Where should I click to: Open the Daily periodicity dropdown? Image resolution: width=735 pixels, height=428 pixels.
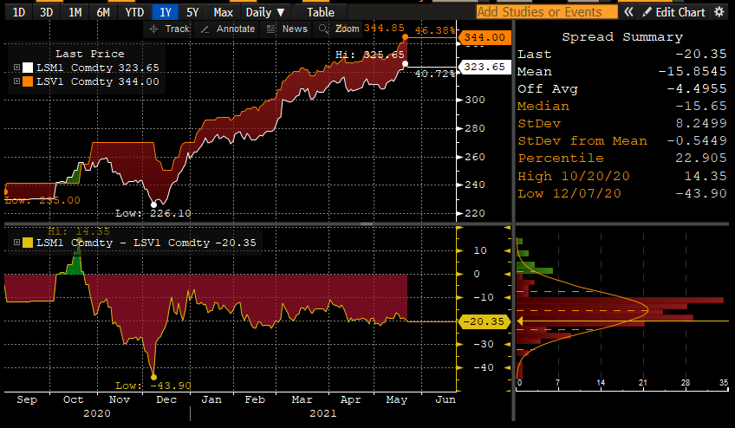click(264, 12)
